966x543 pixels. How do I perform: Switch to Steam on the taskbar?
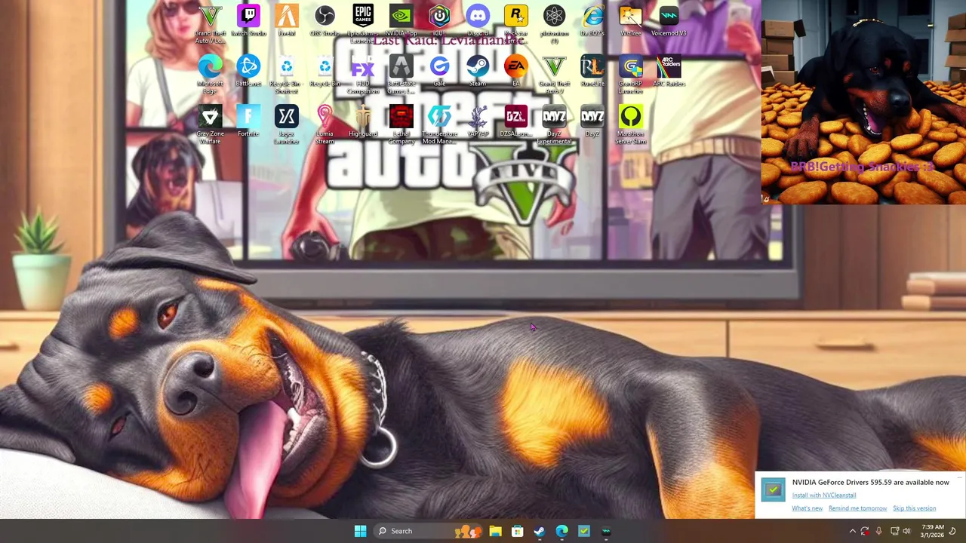pyautogui.click(x=540, y=531)
